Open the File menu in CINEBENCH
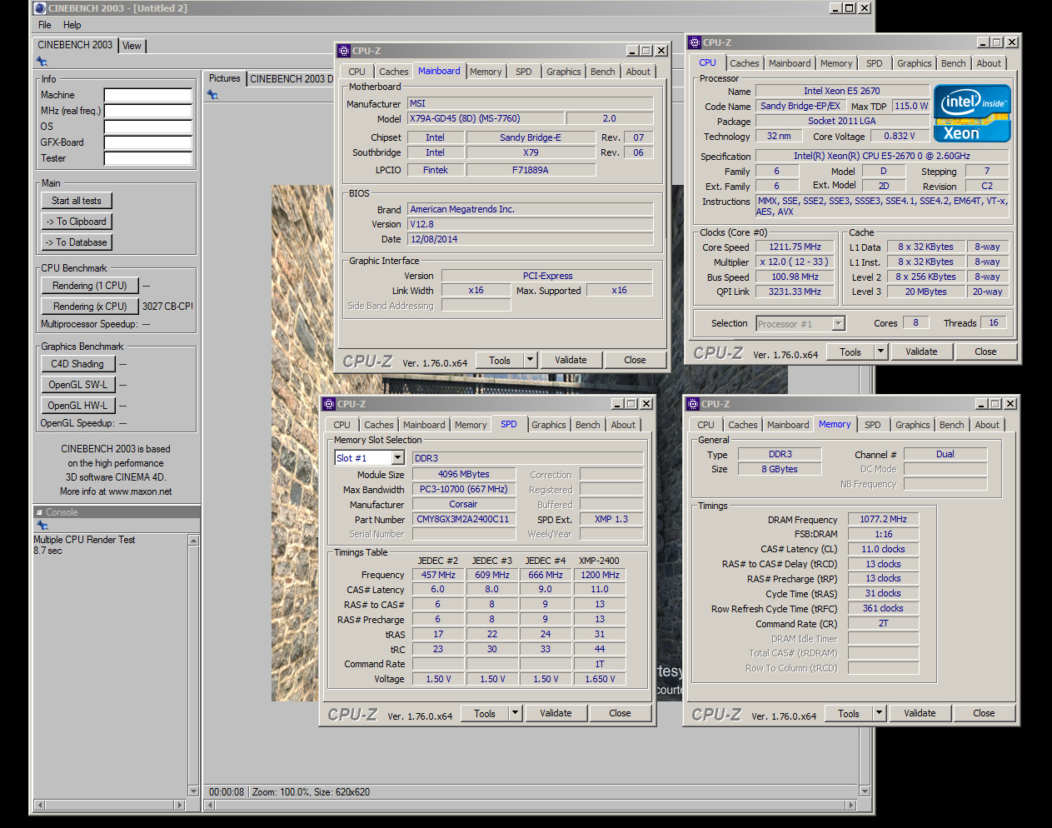Viewport: 1052px width, 828px height. pos(45,25)
